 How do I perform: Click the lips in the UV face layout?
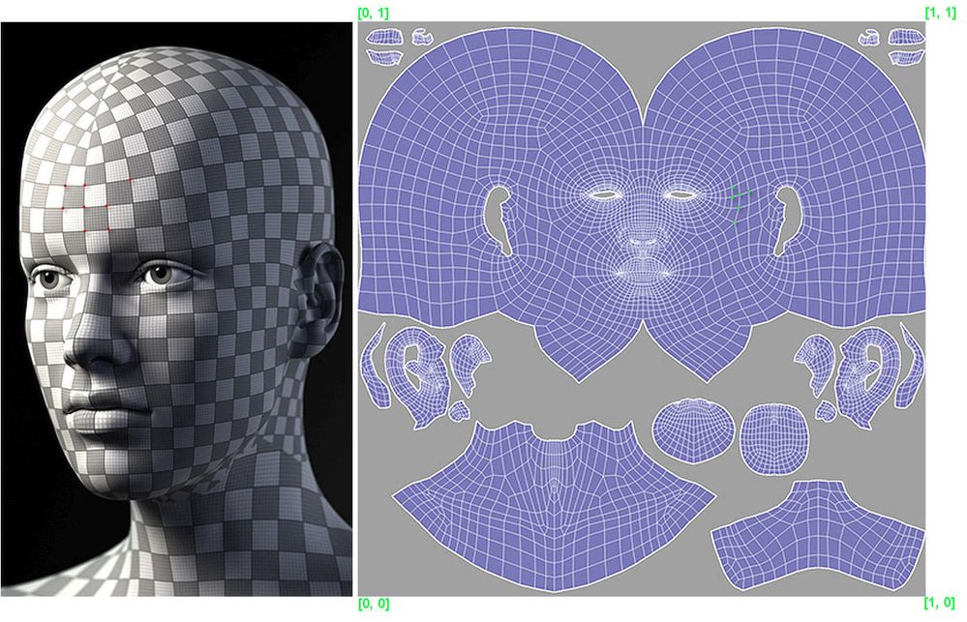coord(642,270)
